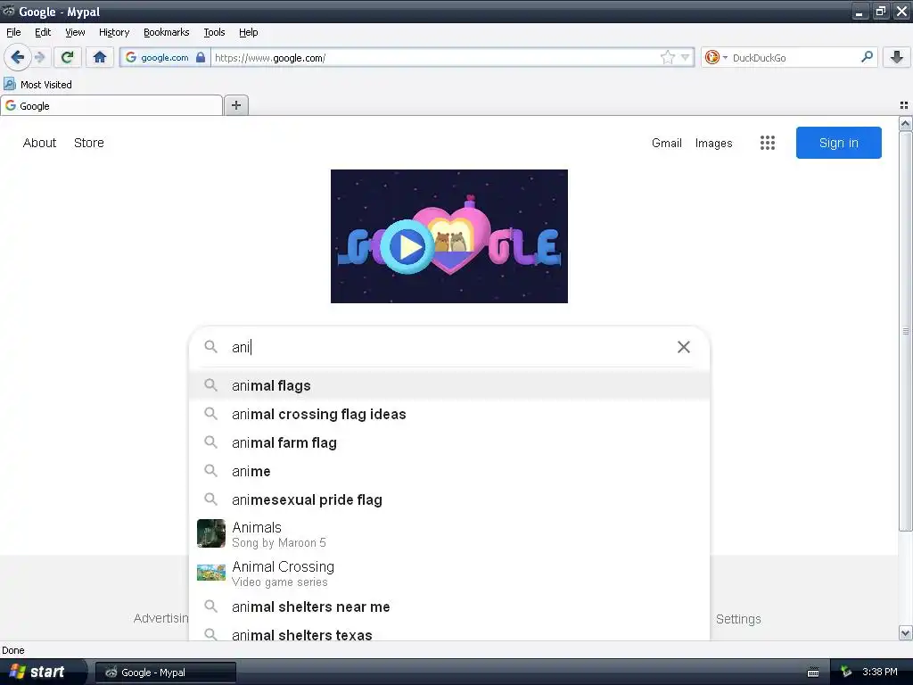Image resolution: width=913 pixels, height=685 pixels.
Task: Select 'animesexual pride flag' suggestion
Action: [449, 499]
